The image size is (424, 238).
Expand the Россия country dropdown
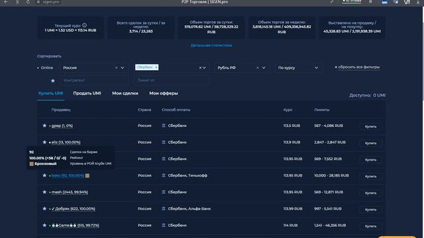point(123,67)
